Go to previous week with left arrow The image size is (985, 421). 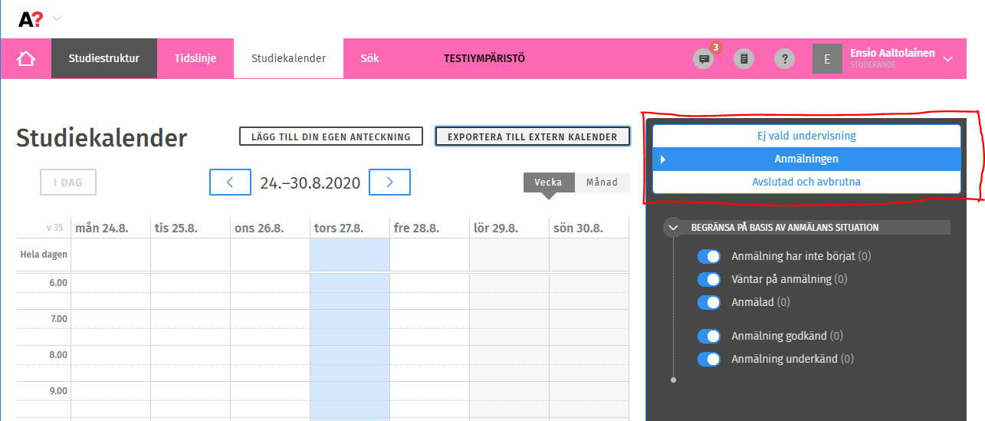click(230, 183)
